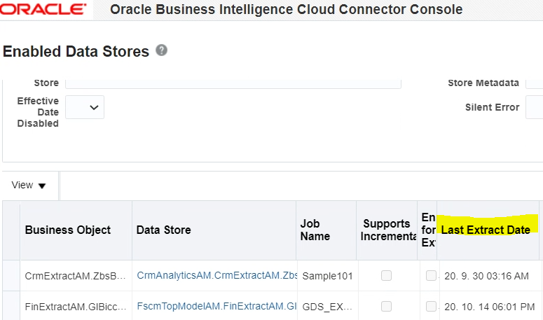Click the View menu's downward triangle arrow
The width and height of the screenshot is (543, 320).
tap(42, 186)
